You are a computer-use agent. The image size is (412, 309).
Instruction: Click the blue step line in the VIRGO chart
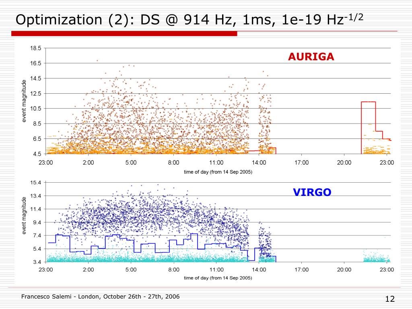(162, 247)
